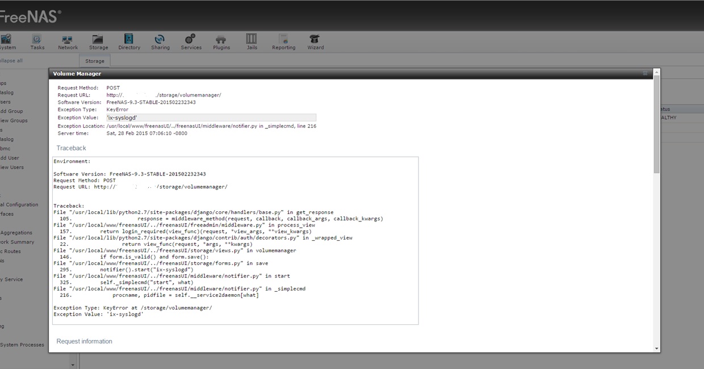Open the Reporting toolbar icon
Image resolution: width=704 pixels, height=369 pixels.
(283, 42)
